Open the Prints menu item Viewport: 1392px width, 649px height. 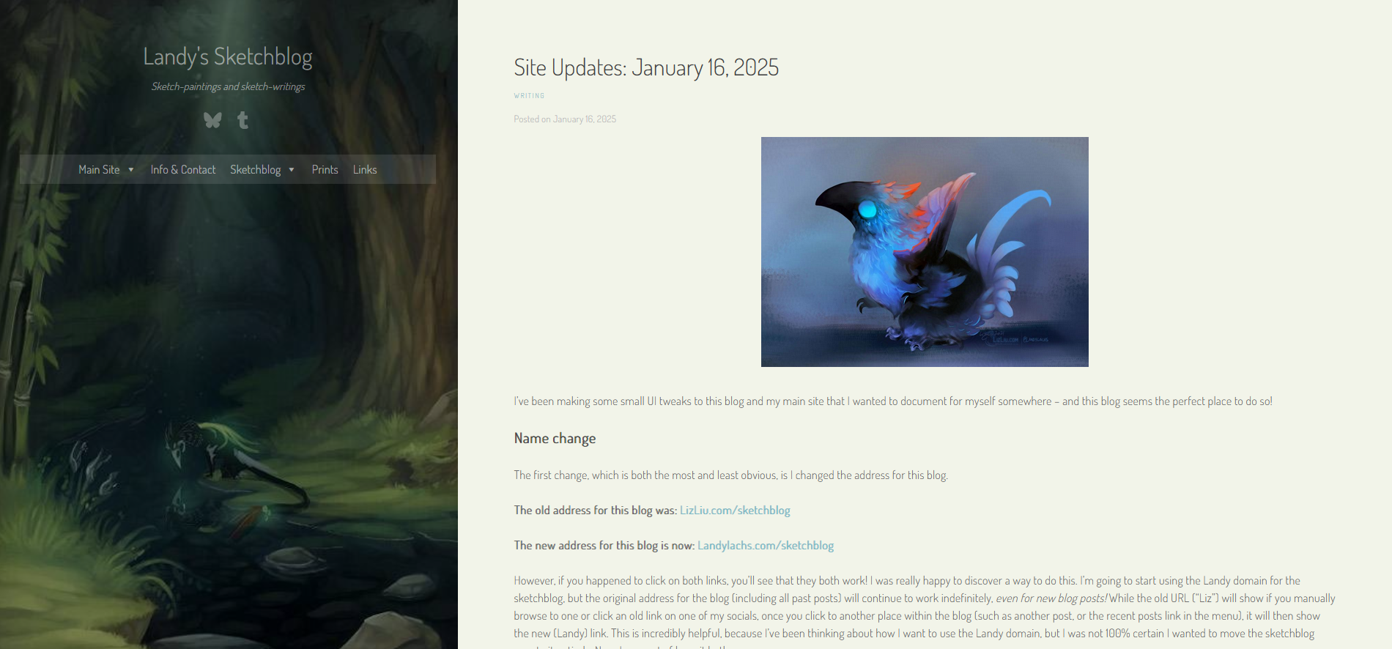click(325, 170)
